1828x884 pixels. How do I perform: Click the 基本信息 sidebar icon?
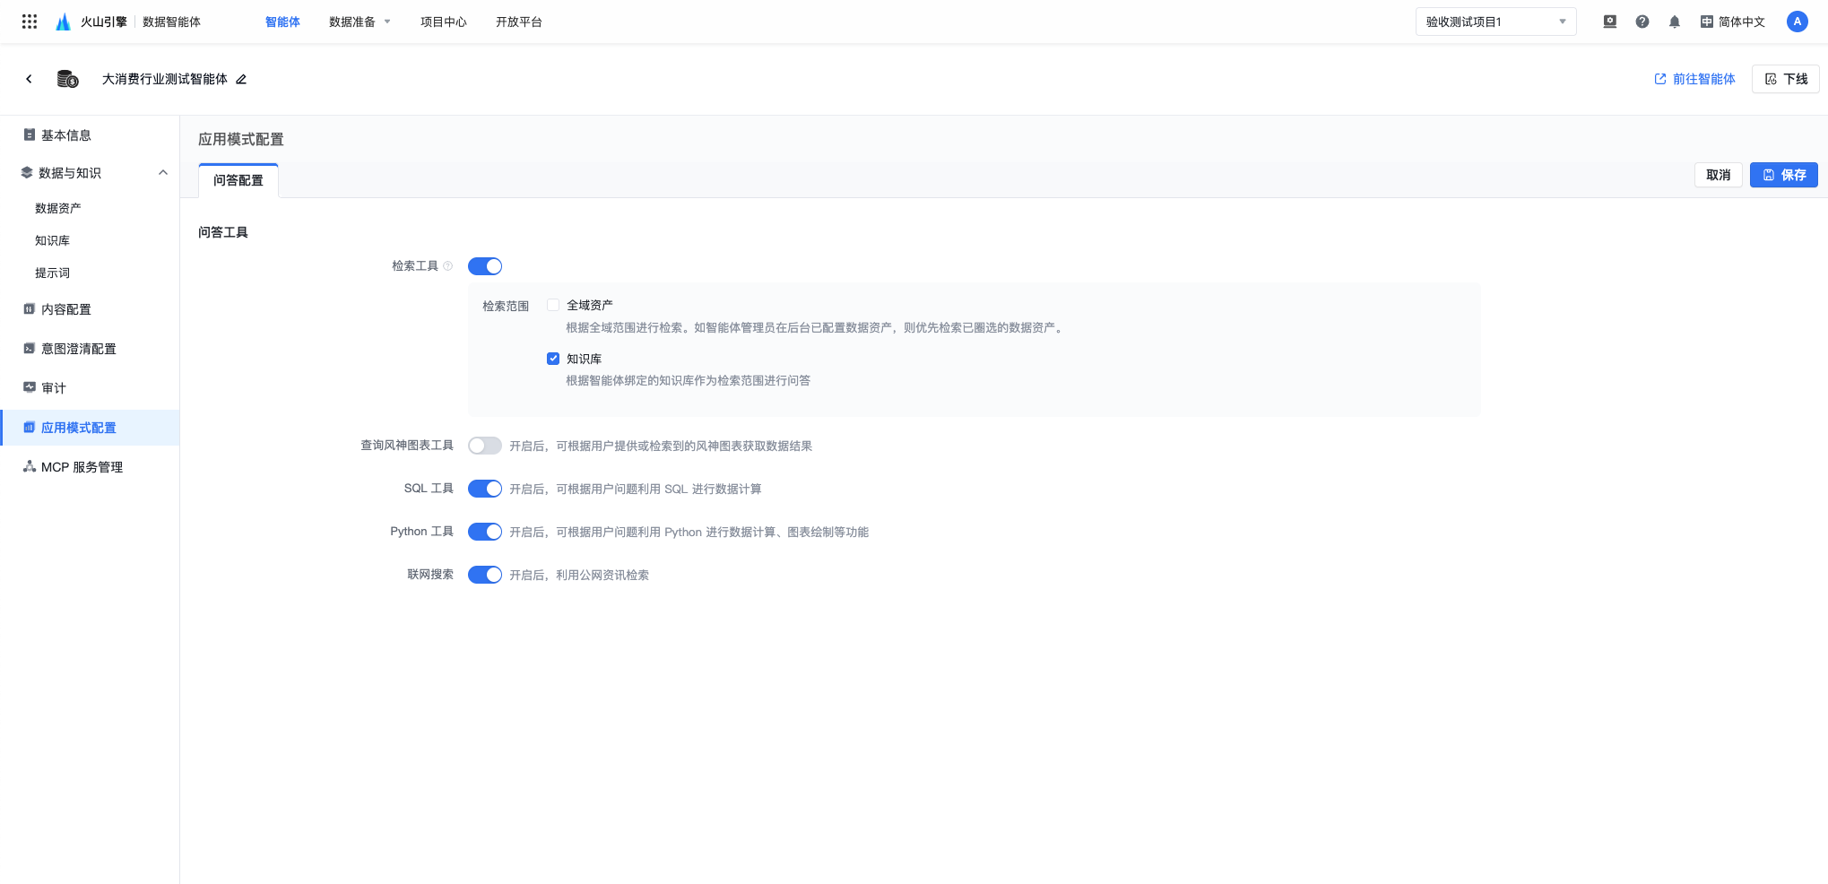[x=30, y=134]
